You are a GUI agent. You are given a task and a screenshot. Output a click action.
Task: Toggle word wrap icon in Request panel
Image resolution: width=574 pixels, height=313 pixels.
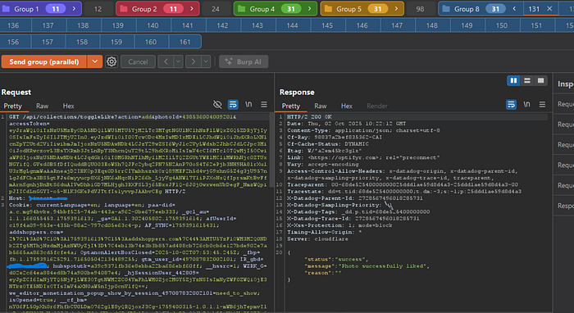(x=233, y=105)
